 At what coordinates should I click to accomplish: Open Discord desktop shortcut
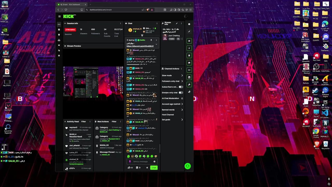pyautogui.click(x=326, y=37)
